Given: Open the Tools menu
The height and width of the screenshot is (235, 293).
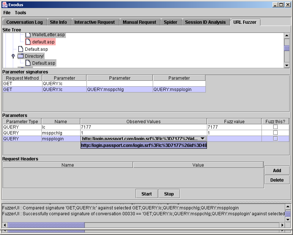Looking at the screenshot, I should click(21, 13).
